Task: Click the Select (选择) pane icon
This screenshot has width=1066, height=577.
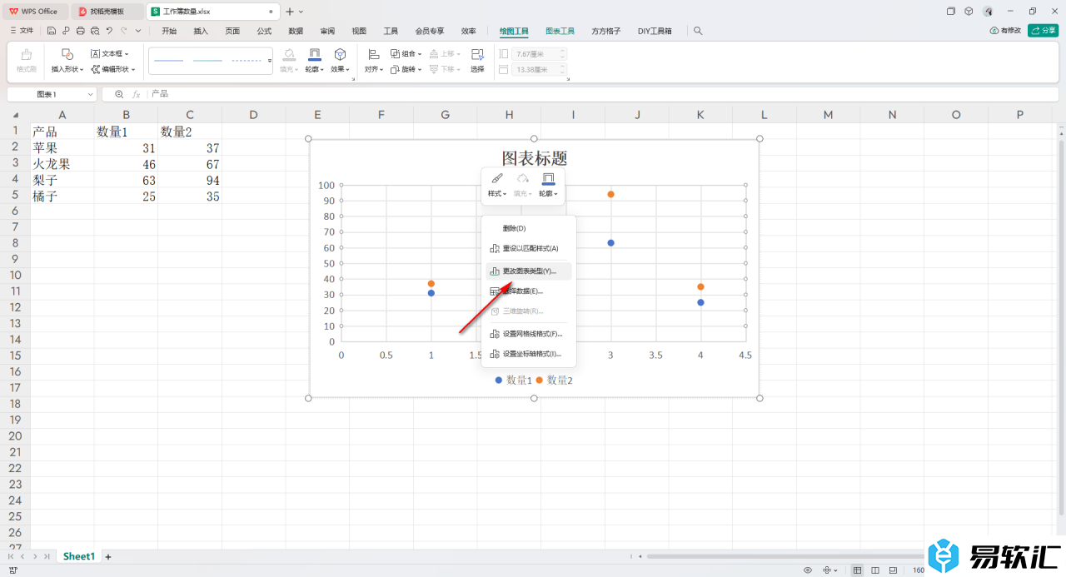Action: click(x=477, y=53)
